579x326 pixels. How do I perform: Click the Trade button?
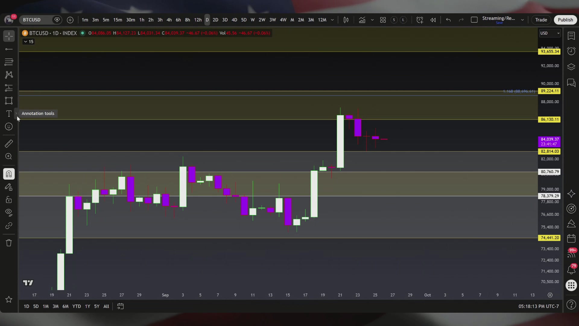point(541,20)
